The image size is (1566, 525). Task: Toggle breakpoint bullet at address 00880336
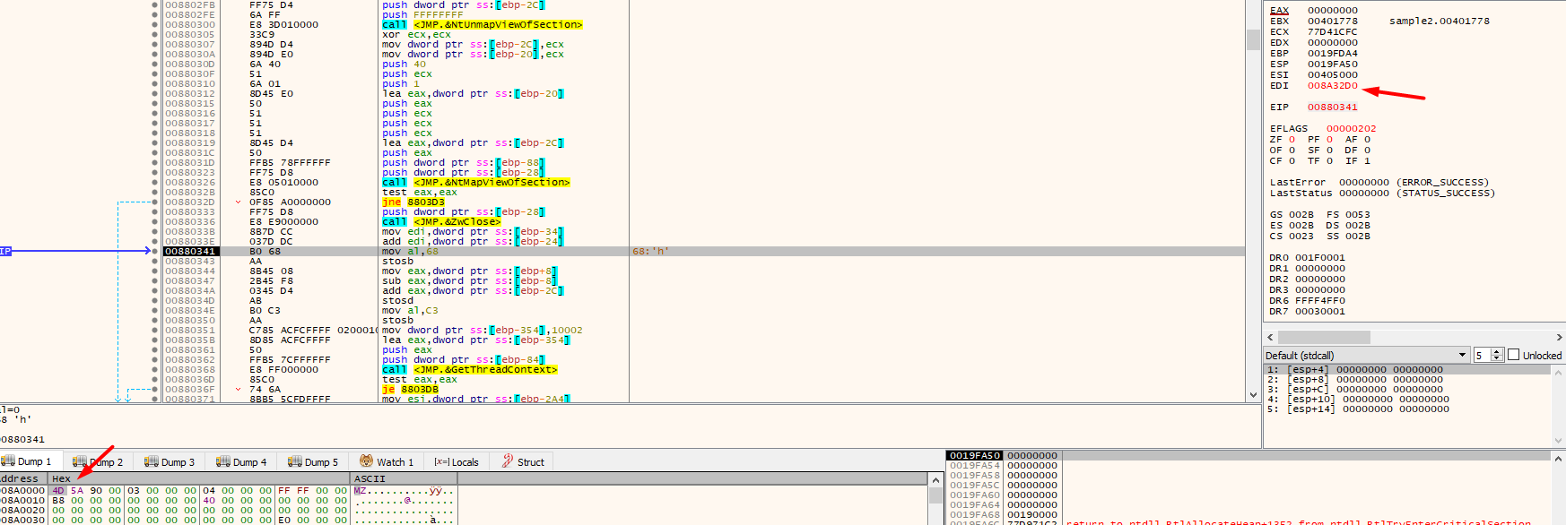155,221
